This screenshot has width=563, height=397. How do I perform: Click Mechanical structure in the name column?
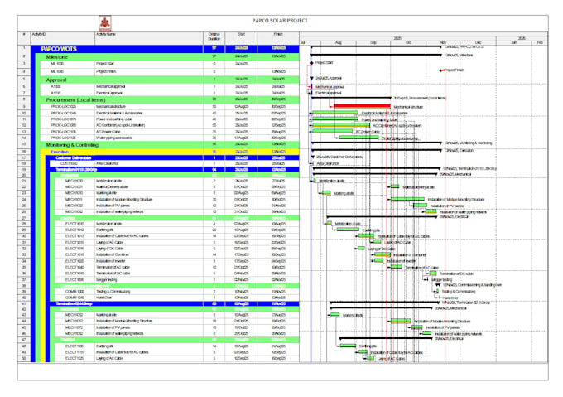point(111,106)
